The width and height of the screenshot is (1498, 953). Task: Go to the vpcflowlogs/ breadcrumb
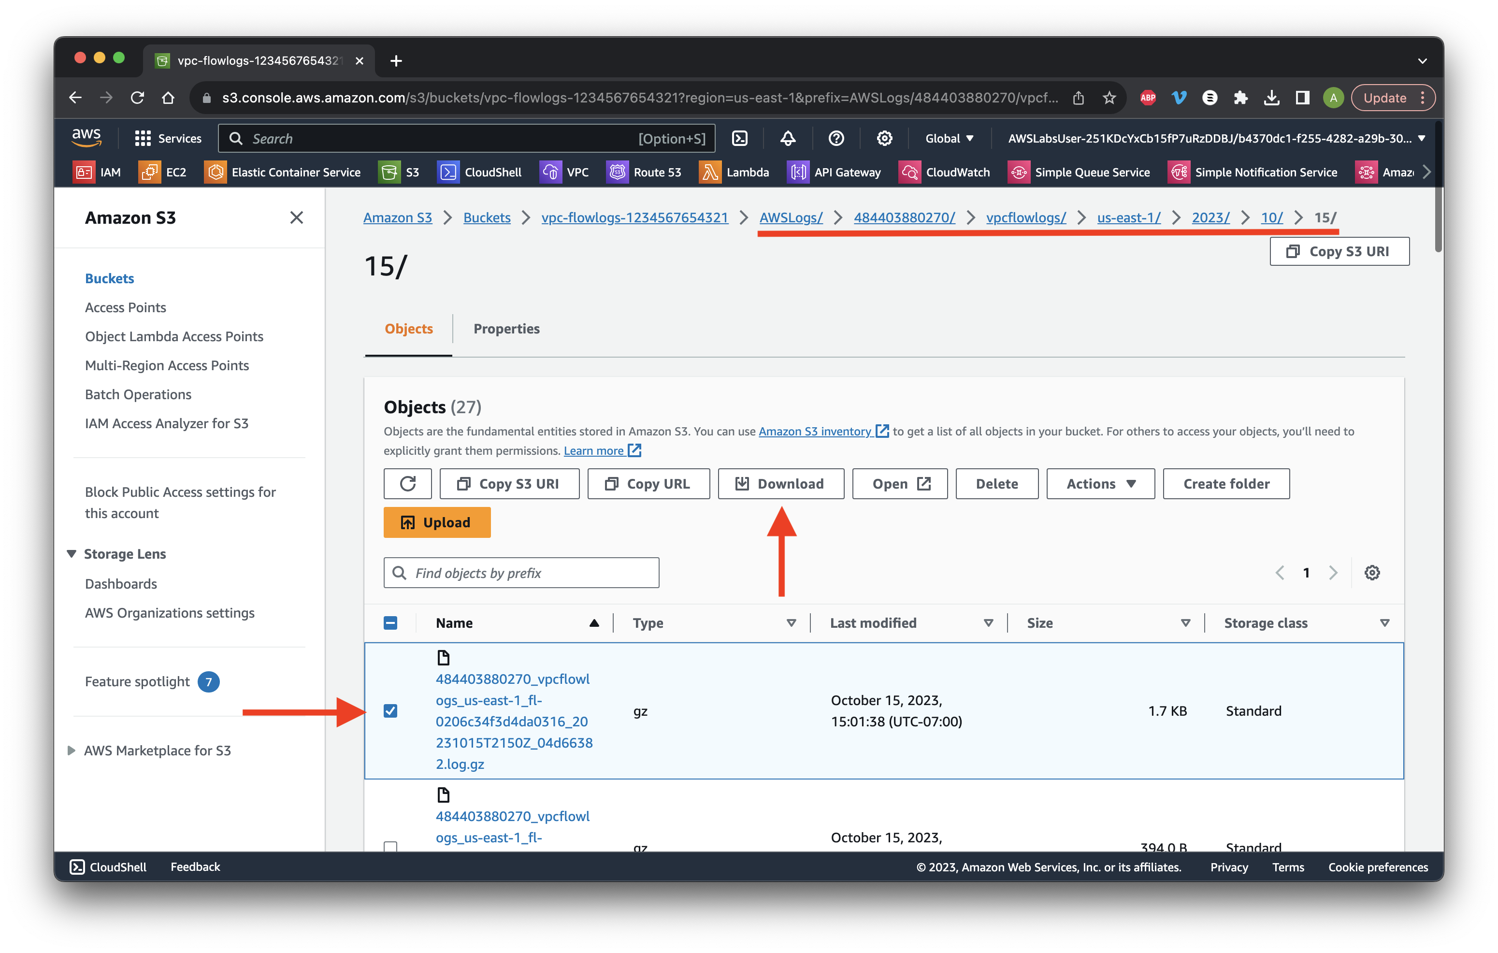(1026, 217)
